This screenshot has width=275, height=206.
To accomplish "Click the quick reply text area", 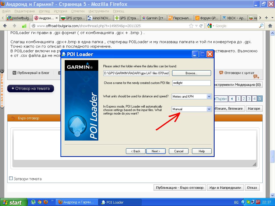I will (135, 145).
